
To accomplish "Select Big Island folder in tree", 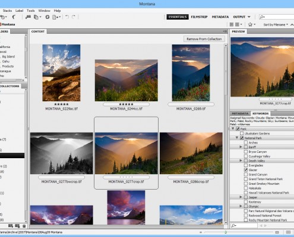I will [8, 56].
